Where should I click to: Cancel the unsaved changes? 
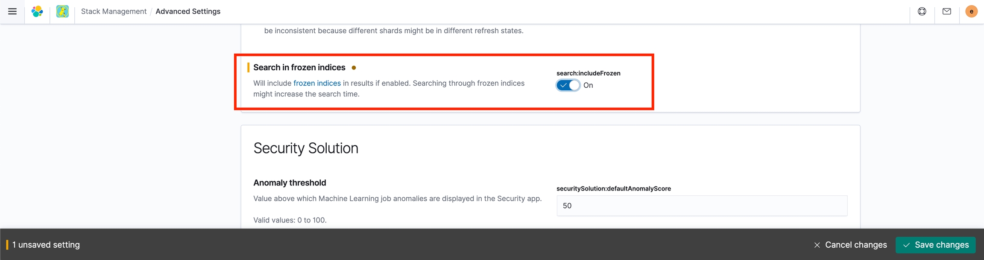850,245
